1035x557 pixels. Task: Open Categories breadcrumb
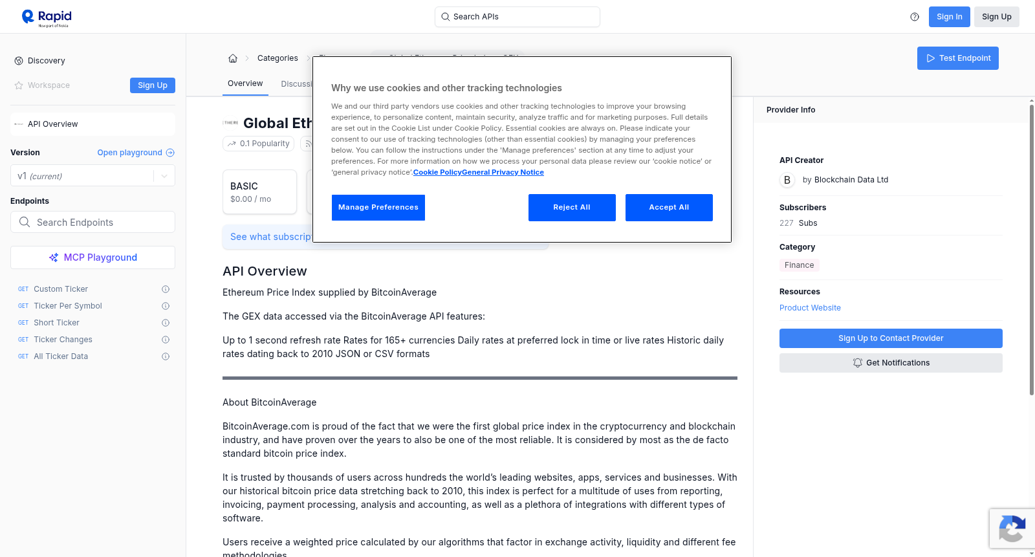278,58
